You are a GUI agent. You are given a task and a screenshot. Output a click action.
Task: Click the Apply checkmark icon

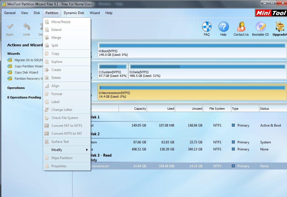click(x=10, y=27)
